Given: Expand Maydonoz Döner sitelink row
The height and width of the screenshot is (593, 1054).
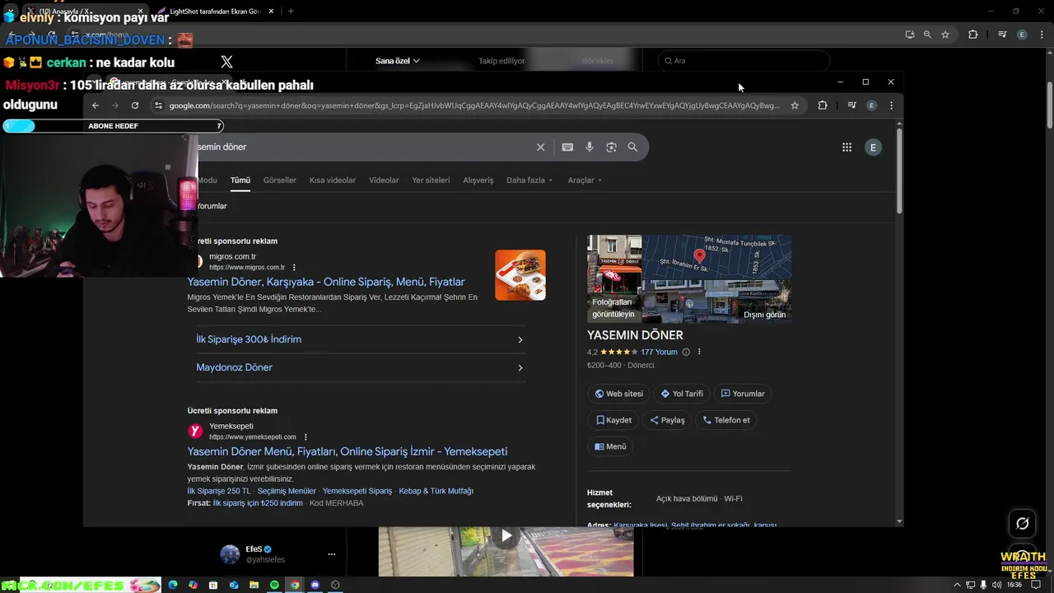Looking at the screenshot, I should coord(361,367).
